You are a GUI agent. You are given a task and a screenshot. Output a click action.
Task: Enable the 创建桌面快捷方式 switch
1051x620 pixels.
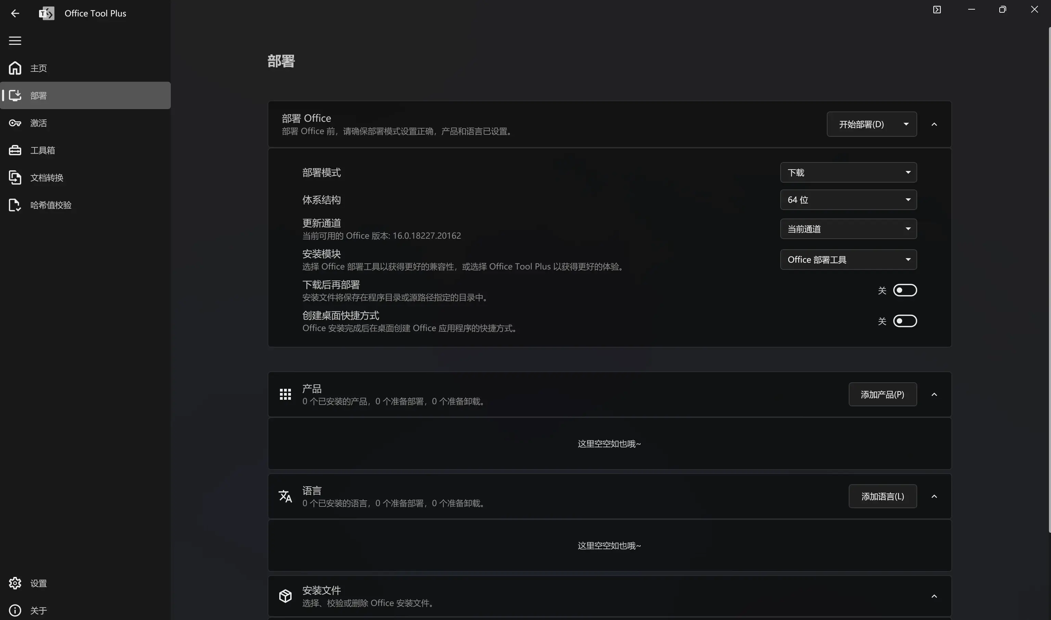point(905,321)
